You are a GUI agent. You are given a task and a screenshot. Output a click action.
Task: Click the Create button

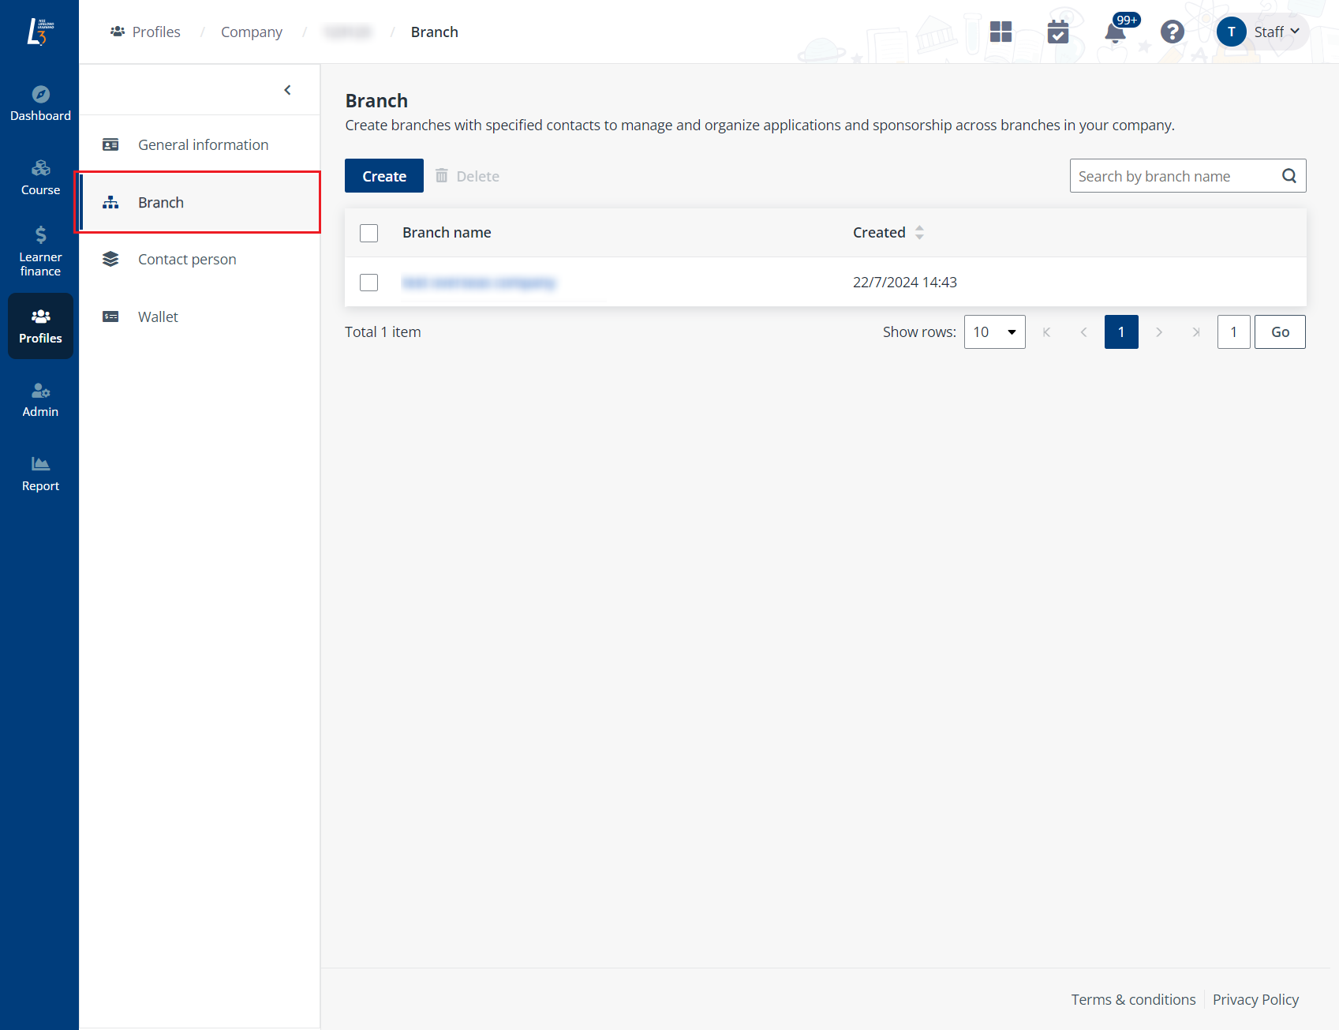383,175
